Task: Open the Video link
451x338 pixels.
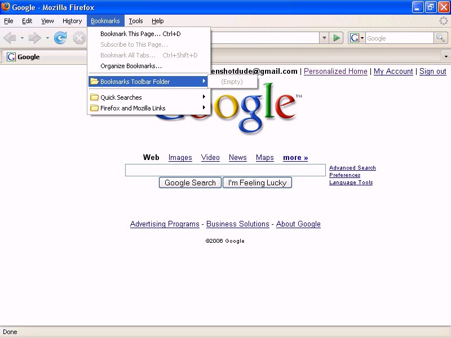Action: click(x=210, y=158)
